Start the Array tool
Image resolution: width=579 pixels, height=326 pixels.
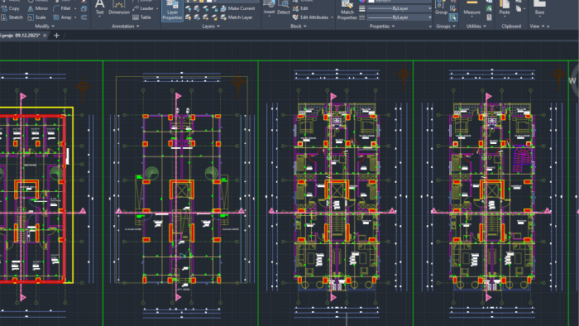[62, 17]
